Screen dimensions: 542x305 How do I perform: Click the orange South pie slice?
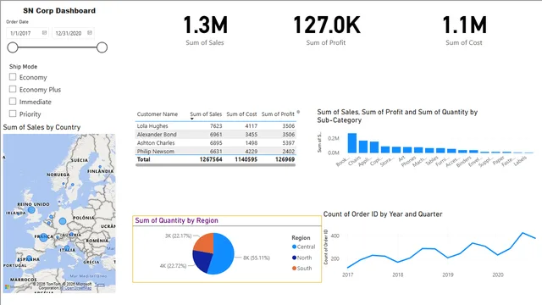click(x=205, y=243)
